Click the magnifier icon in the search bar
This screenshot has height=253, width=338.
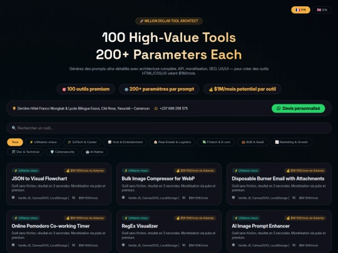(x=14, y=128)
